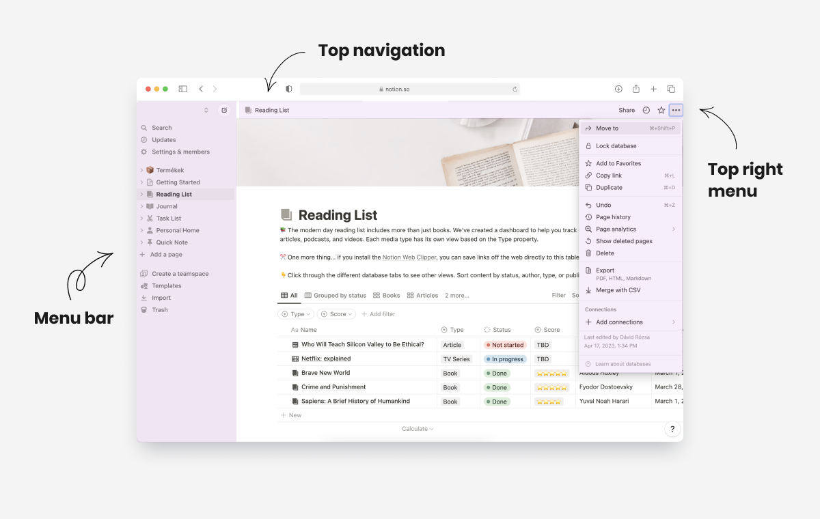Switch to Grouped by status tab

point(336,296)
